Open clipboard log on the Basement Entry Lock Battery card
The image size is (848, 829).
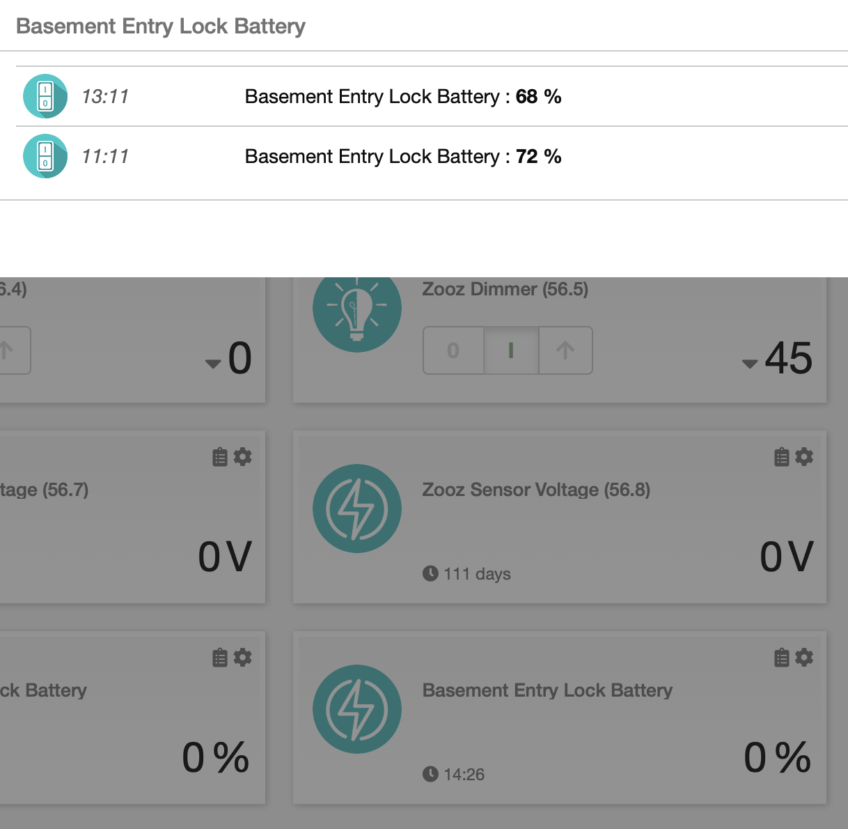(782, 658)
